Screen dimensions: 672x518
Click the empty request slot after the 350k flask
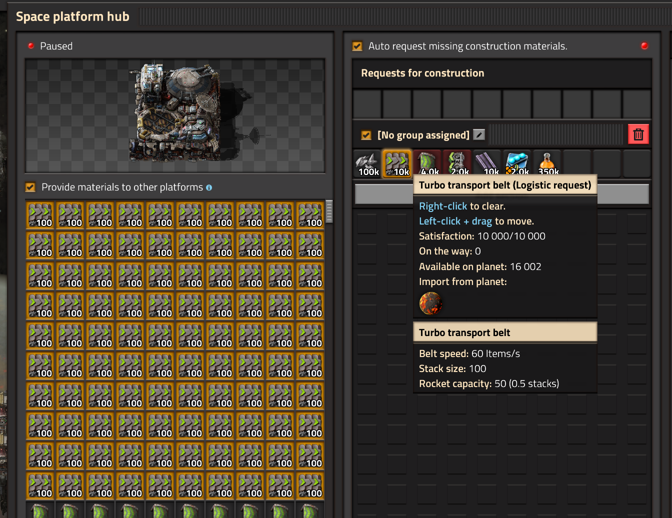point(577,162)
